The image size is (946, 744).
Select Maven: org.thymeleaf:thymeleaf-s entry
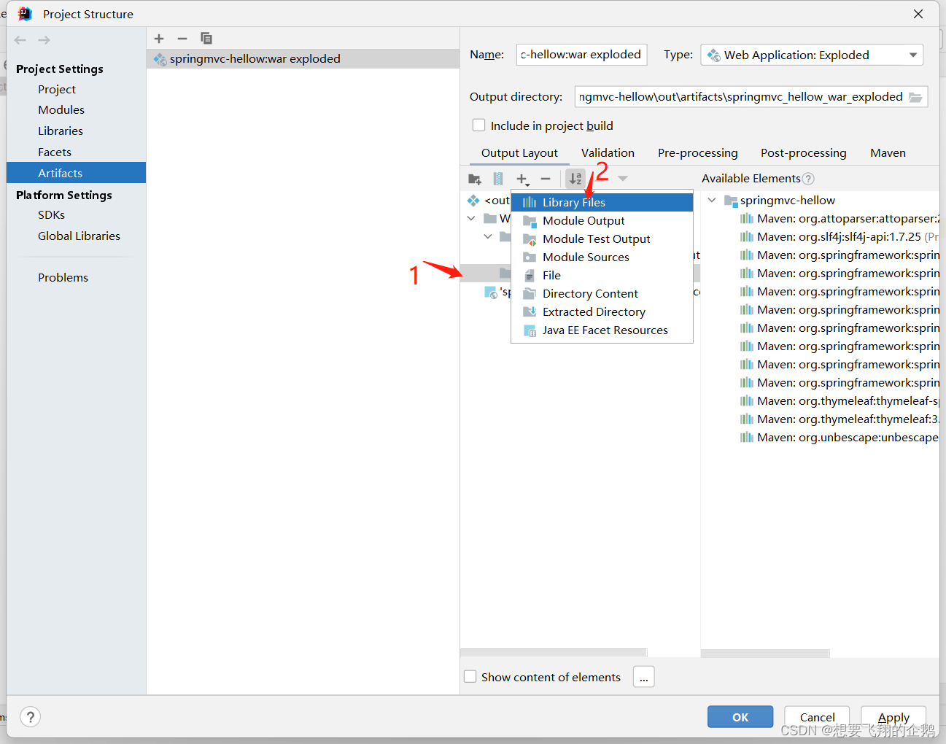click(839, 401)
